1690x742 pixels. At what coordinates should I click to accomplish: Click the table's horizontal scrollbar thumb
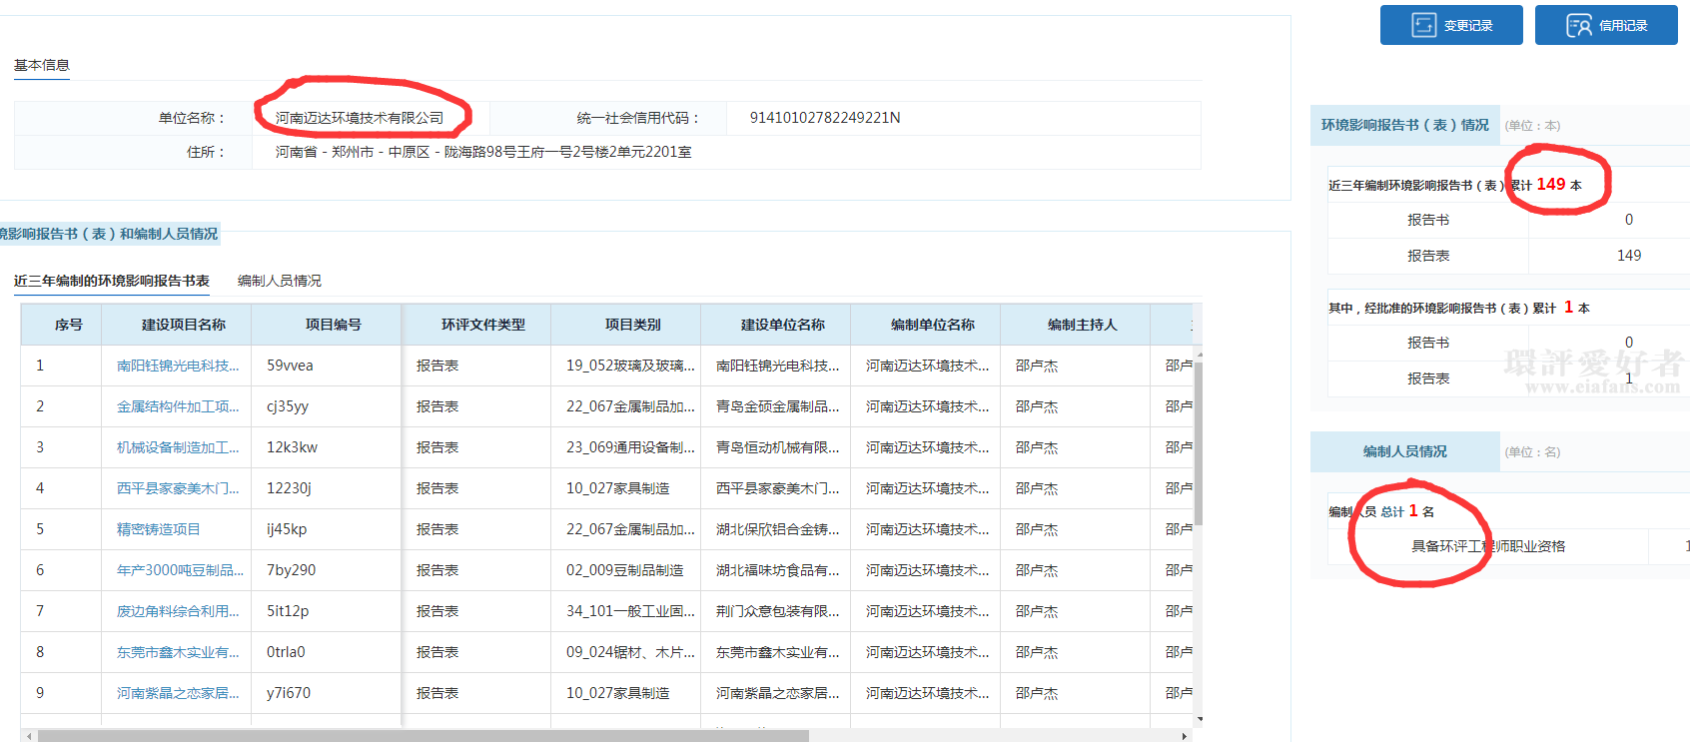click(422, 736)
